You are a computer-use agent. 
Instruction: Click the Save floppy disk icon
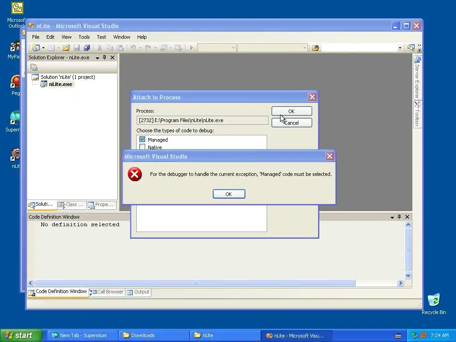[77, 48]
